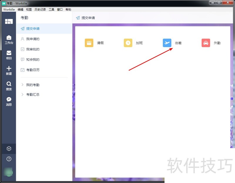Open the 外勤 field work car icon
235x183 pixels.
point(206,43)
